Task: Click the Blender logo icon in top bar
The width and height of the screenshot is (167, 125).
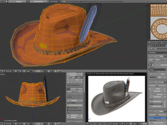Action: pyautogui.click(x=64, y=1)
